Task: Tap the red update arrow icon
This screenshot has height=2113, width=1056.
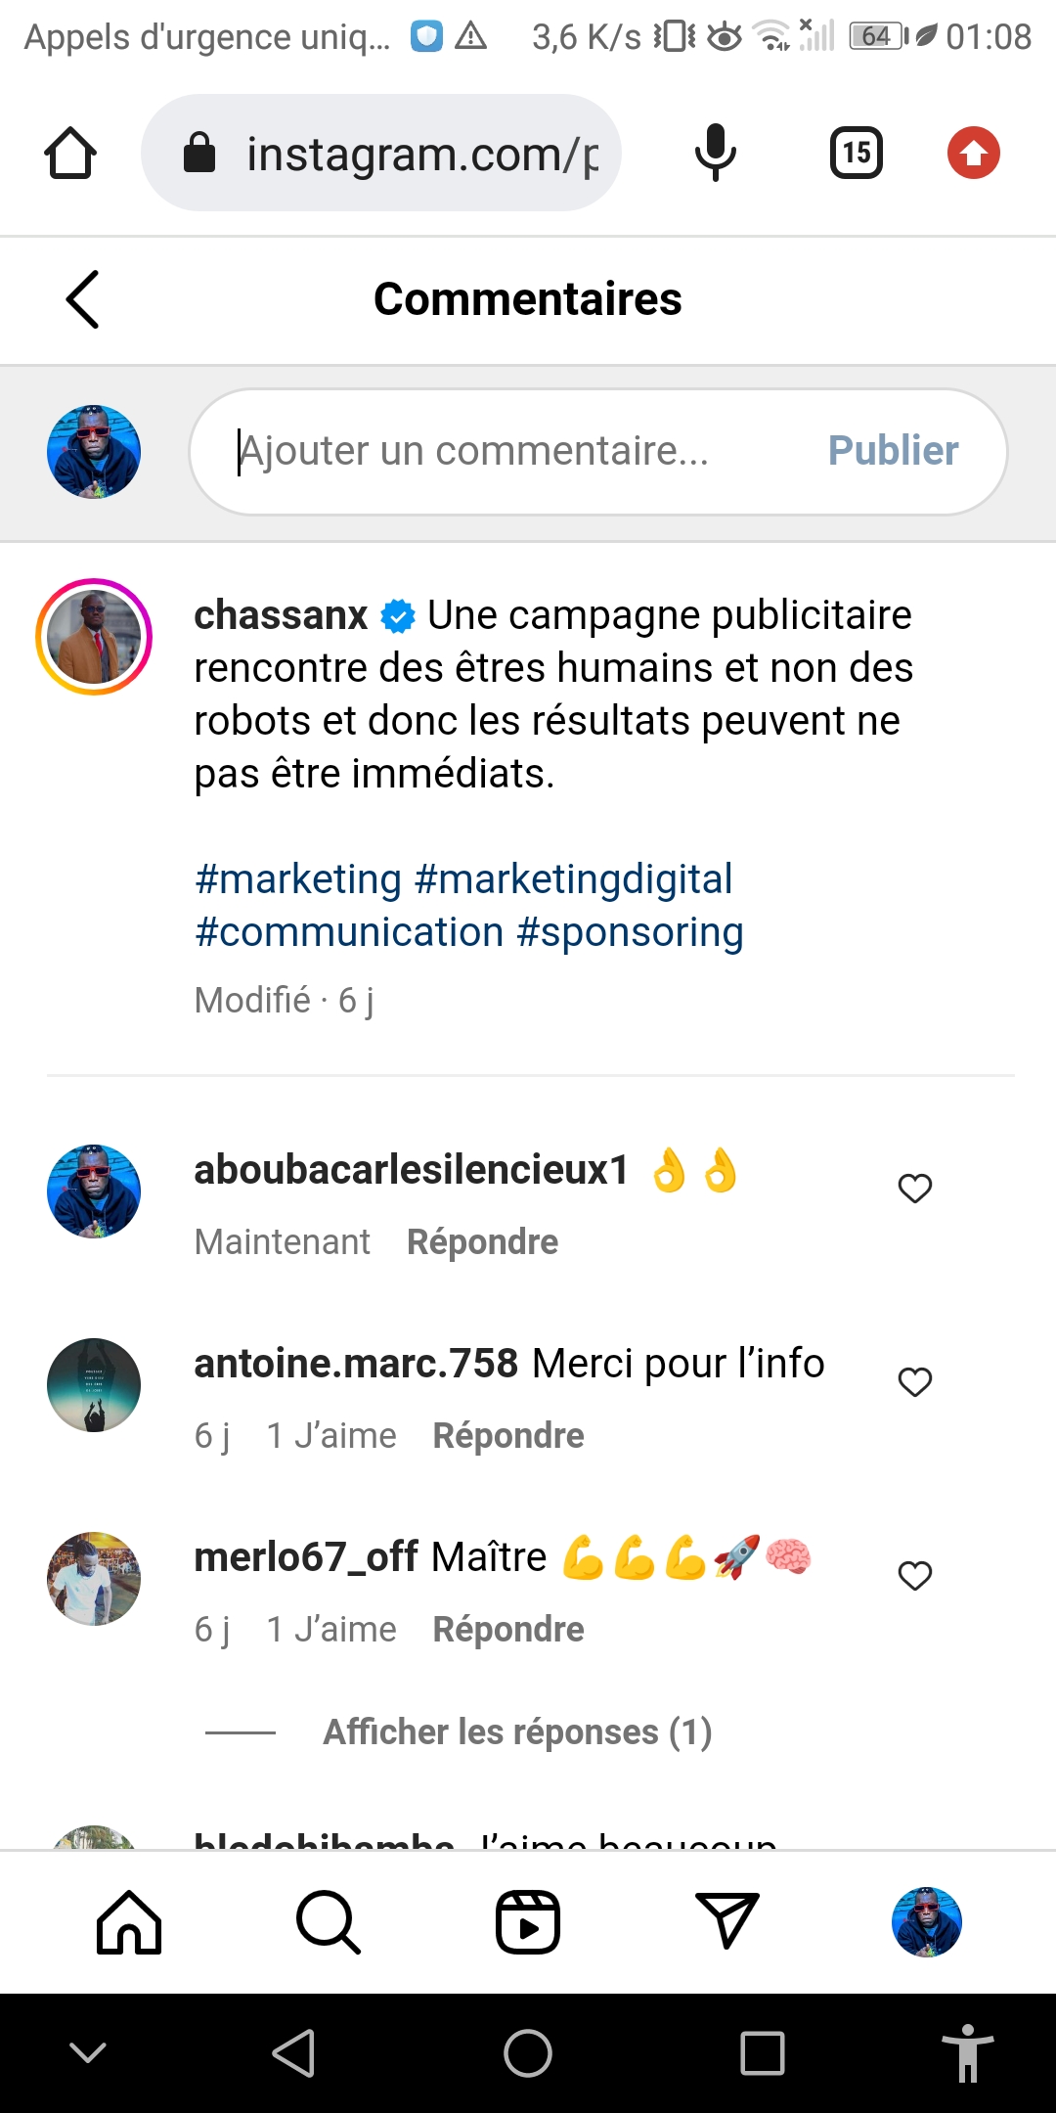Action: pyautogui.click(x=973, y=154)
